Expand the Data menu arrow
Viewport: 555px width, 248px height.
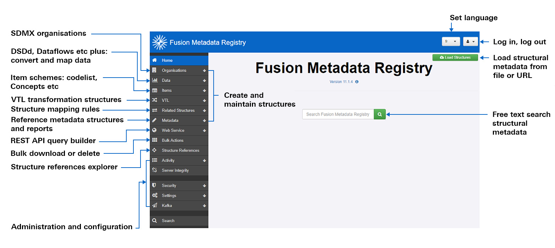coord(204,80)
